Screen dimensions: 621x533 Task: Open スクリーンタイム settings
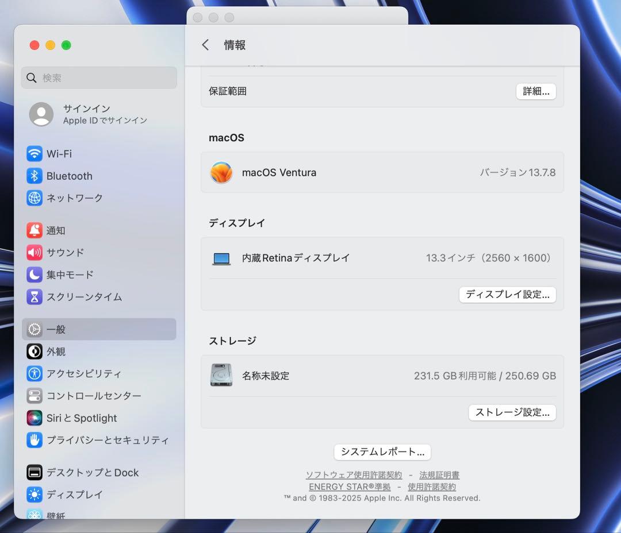[78, 297]
